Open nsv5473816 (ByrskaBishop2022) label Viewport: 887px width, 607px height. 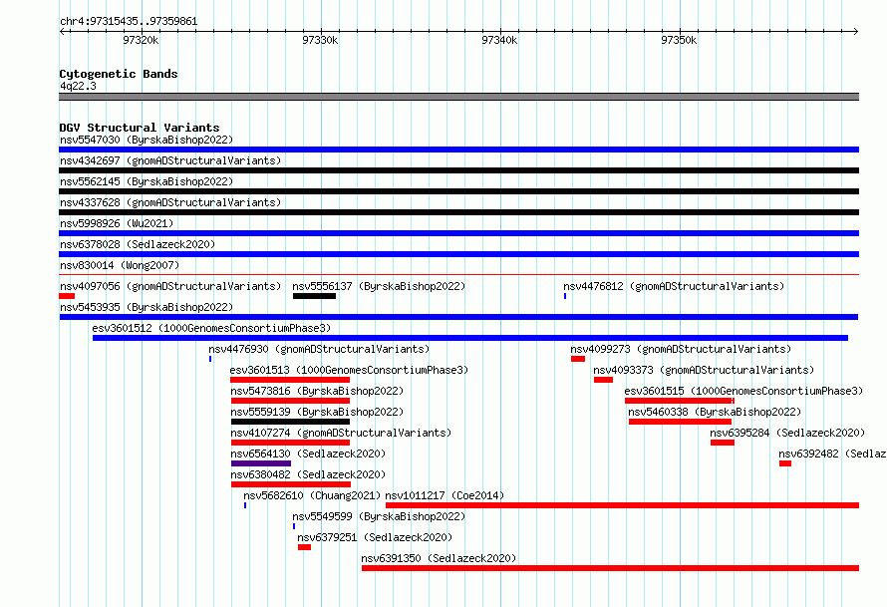317,391
